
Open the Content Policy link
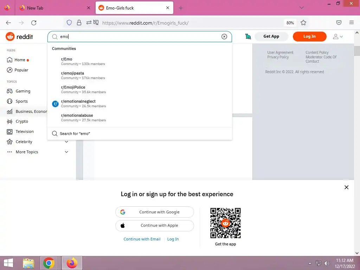click(317, 52)
